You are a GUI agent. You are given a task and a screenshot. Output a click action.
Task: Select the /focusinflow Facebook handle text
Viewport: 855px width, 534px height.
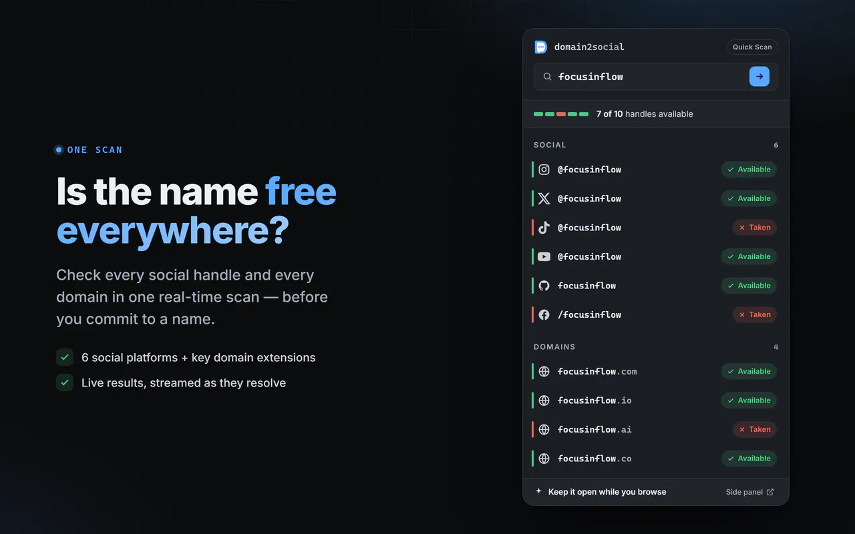pyautogui.click(x=590, y=314)
